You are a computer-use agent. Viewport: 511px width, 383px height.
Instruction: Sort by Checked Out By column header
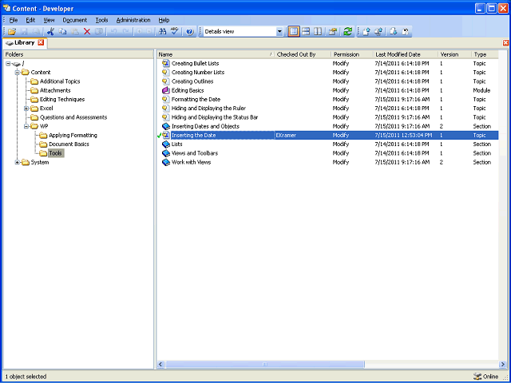(303, 54)
